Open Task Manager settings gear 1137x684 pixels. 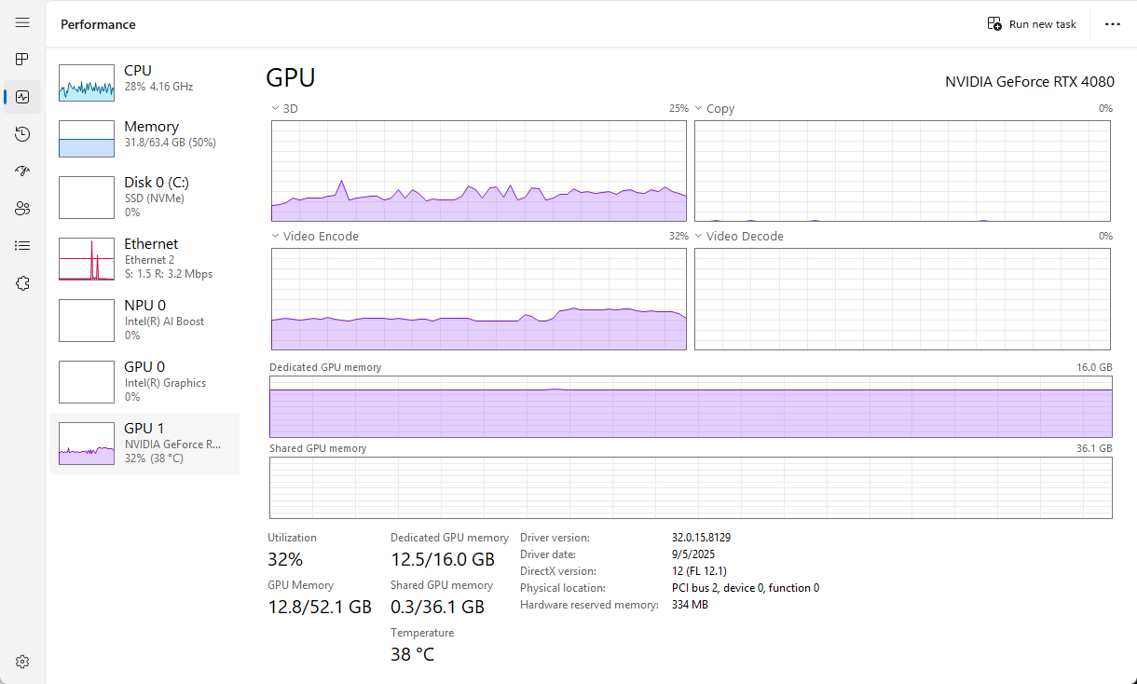coord(22,662)
